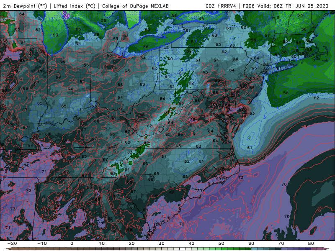Click the '00Z HRRRV4' model run label
The image size is (335, 251).
pyautogui.click(x=221, y=6)
